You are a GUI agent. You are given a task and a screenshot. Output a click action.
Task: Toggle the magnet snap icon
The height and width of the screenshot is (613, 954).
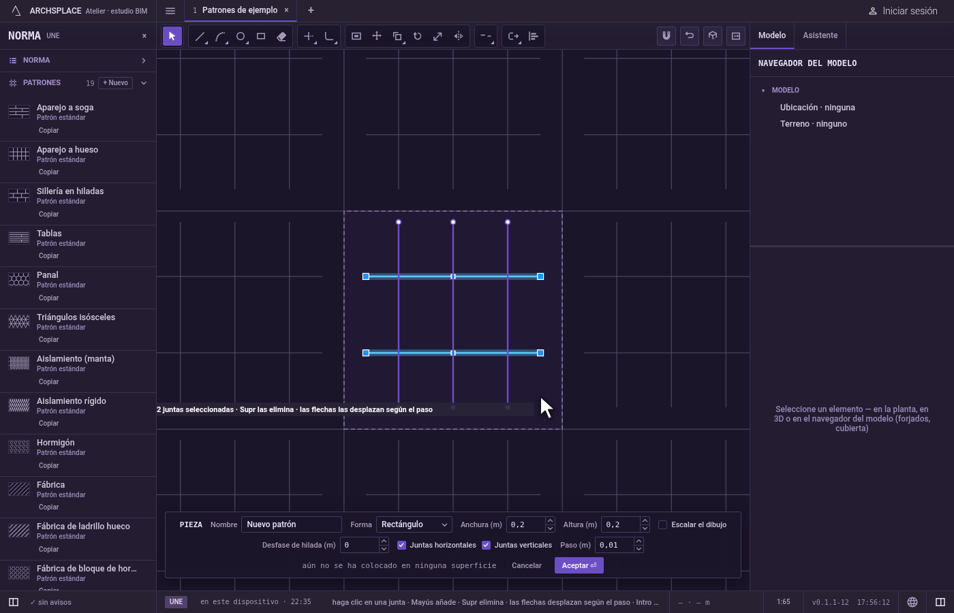666,36
